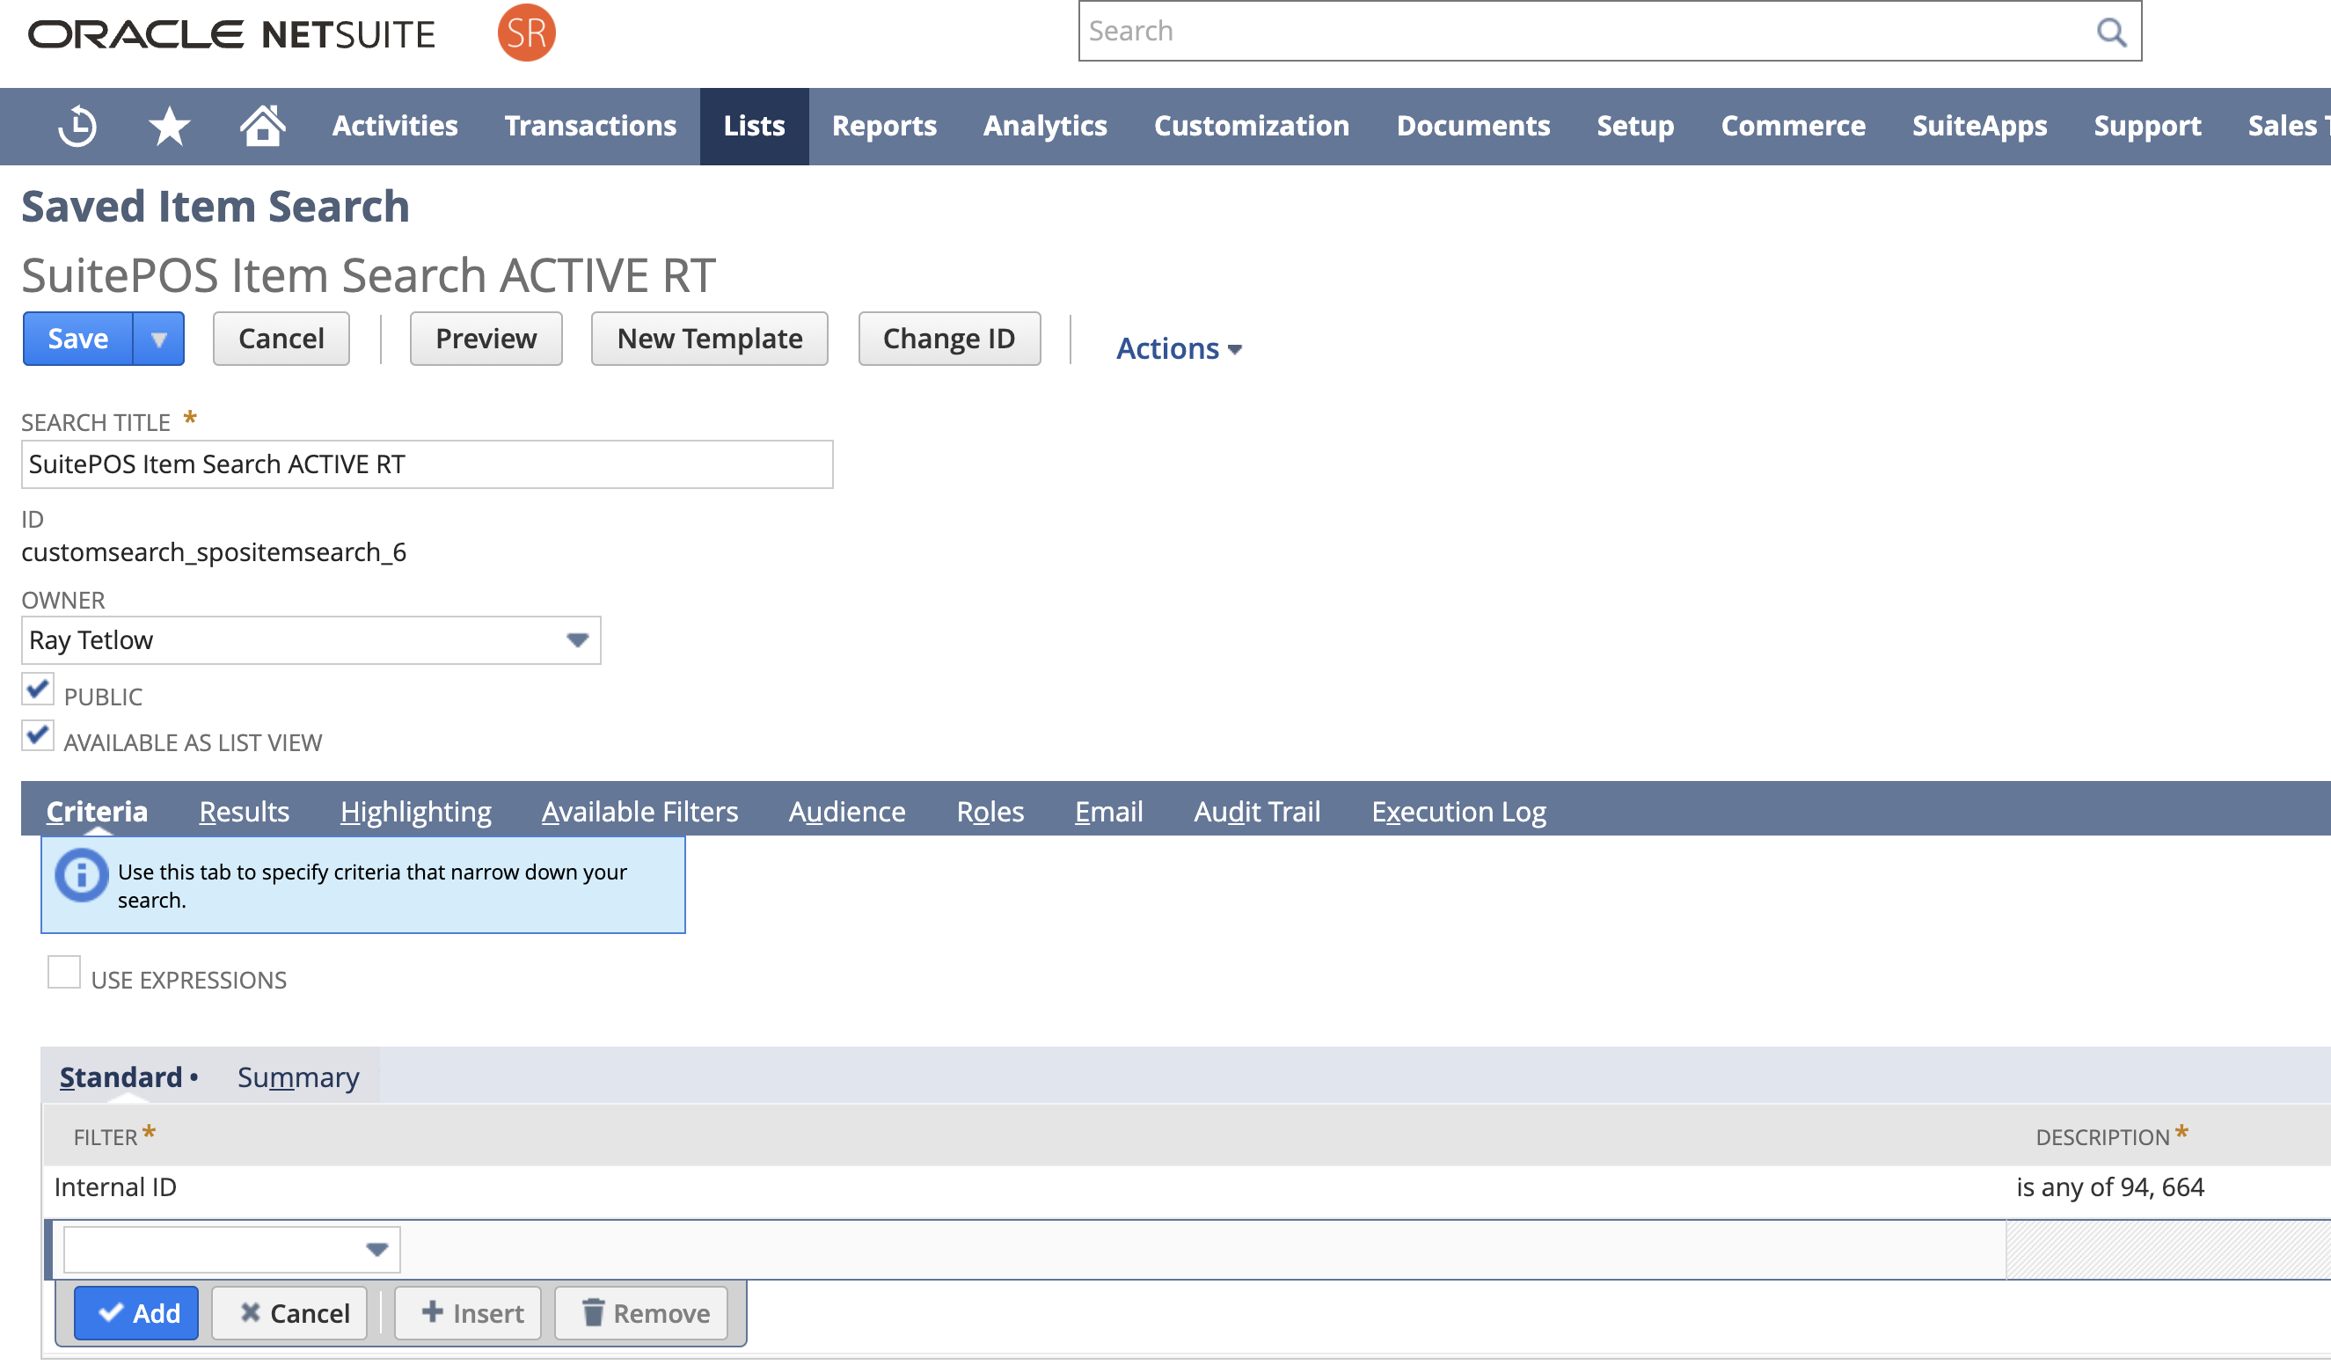This screenshot has height=1365, width=2331.
Task: Click the Remove trash button
Action: point(645,1313)
